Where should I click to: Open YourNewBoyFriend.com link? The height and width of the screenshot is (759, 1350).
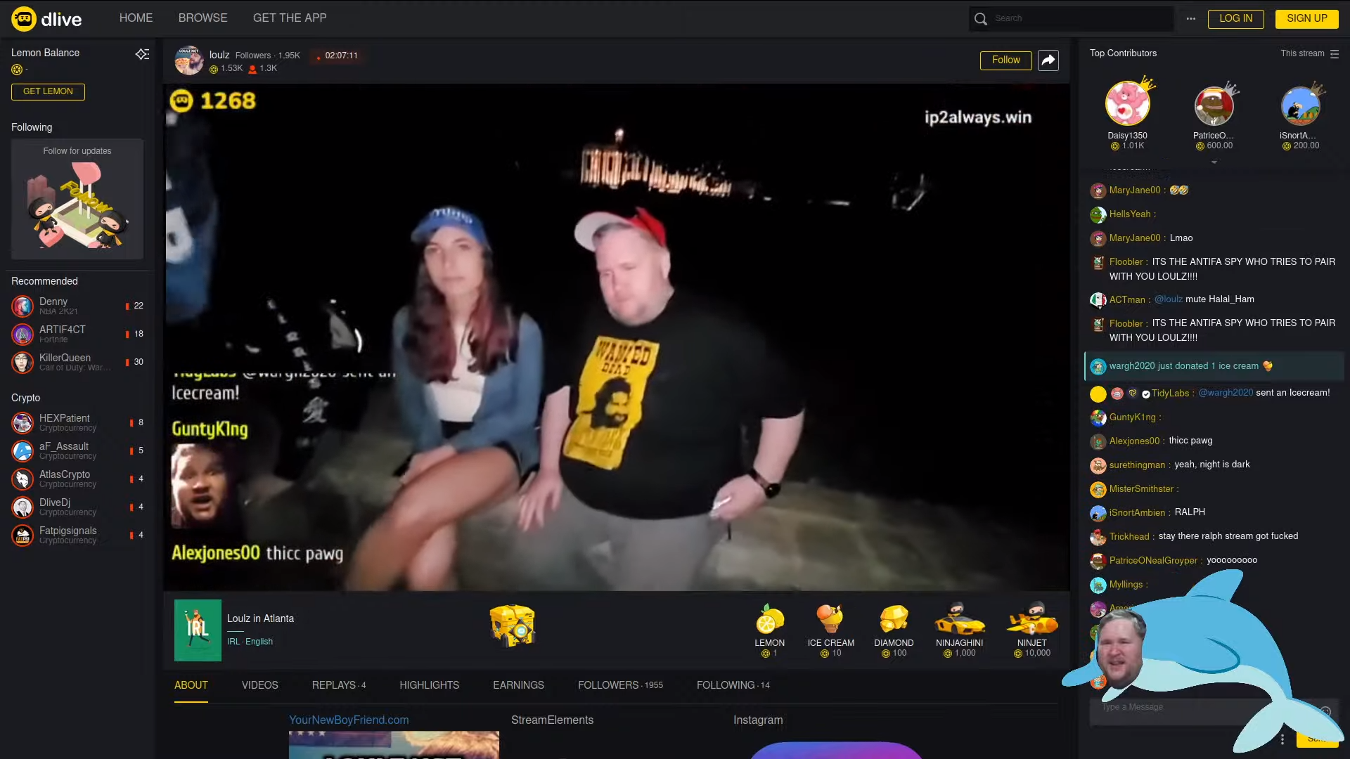click(x=349, y=720)
